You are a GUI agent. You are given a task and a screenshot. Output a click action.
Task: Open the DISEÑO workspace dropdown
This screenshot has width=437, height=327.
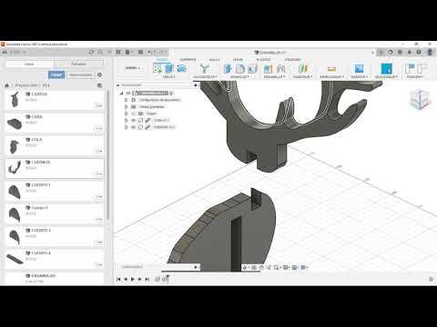133,68
